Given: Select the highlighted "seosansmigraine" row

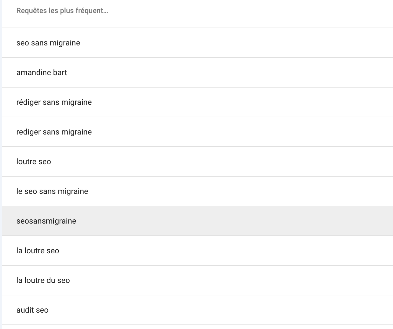Looking at the screenshot, I should coord(197,221).
